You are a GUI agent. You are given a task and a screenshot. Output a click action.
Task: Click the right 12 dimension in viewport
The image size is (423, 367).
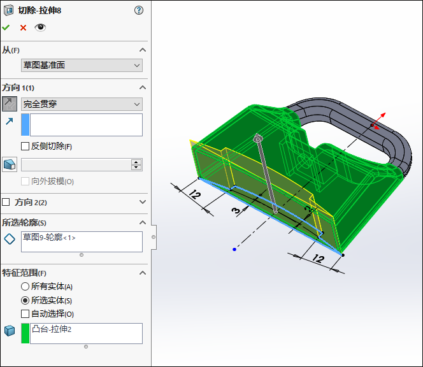319,259
